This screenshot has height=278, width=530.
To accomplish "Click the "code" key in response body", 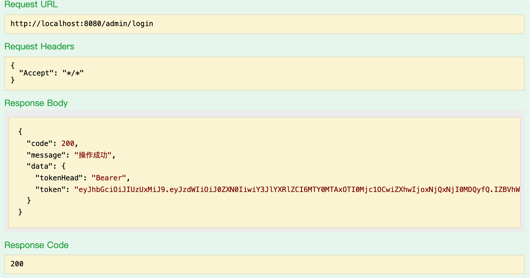I will point(40,143).
